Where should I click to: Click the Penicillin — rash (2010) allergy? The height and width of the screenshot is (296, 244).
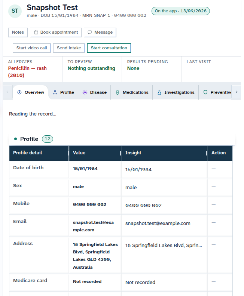click(27, 72)
